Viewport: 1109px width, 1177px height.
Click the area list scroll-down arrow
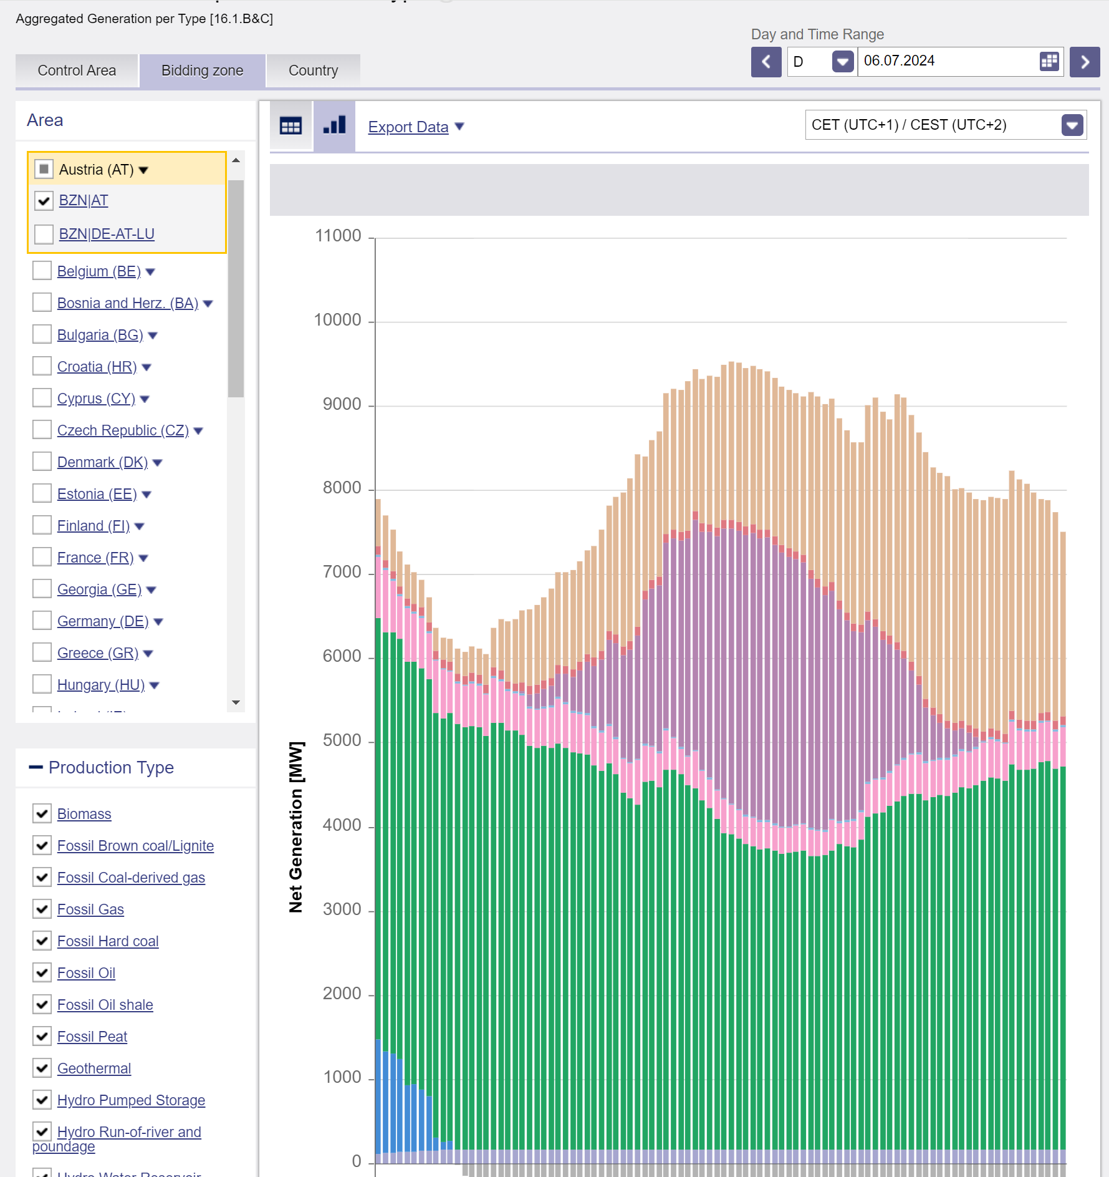(236, 703)
